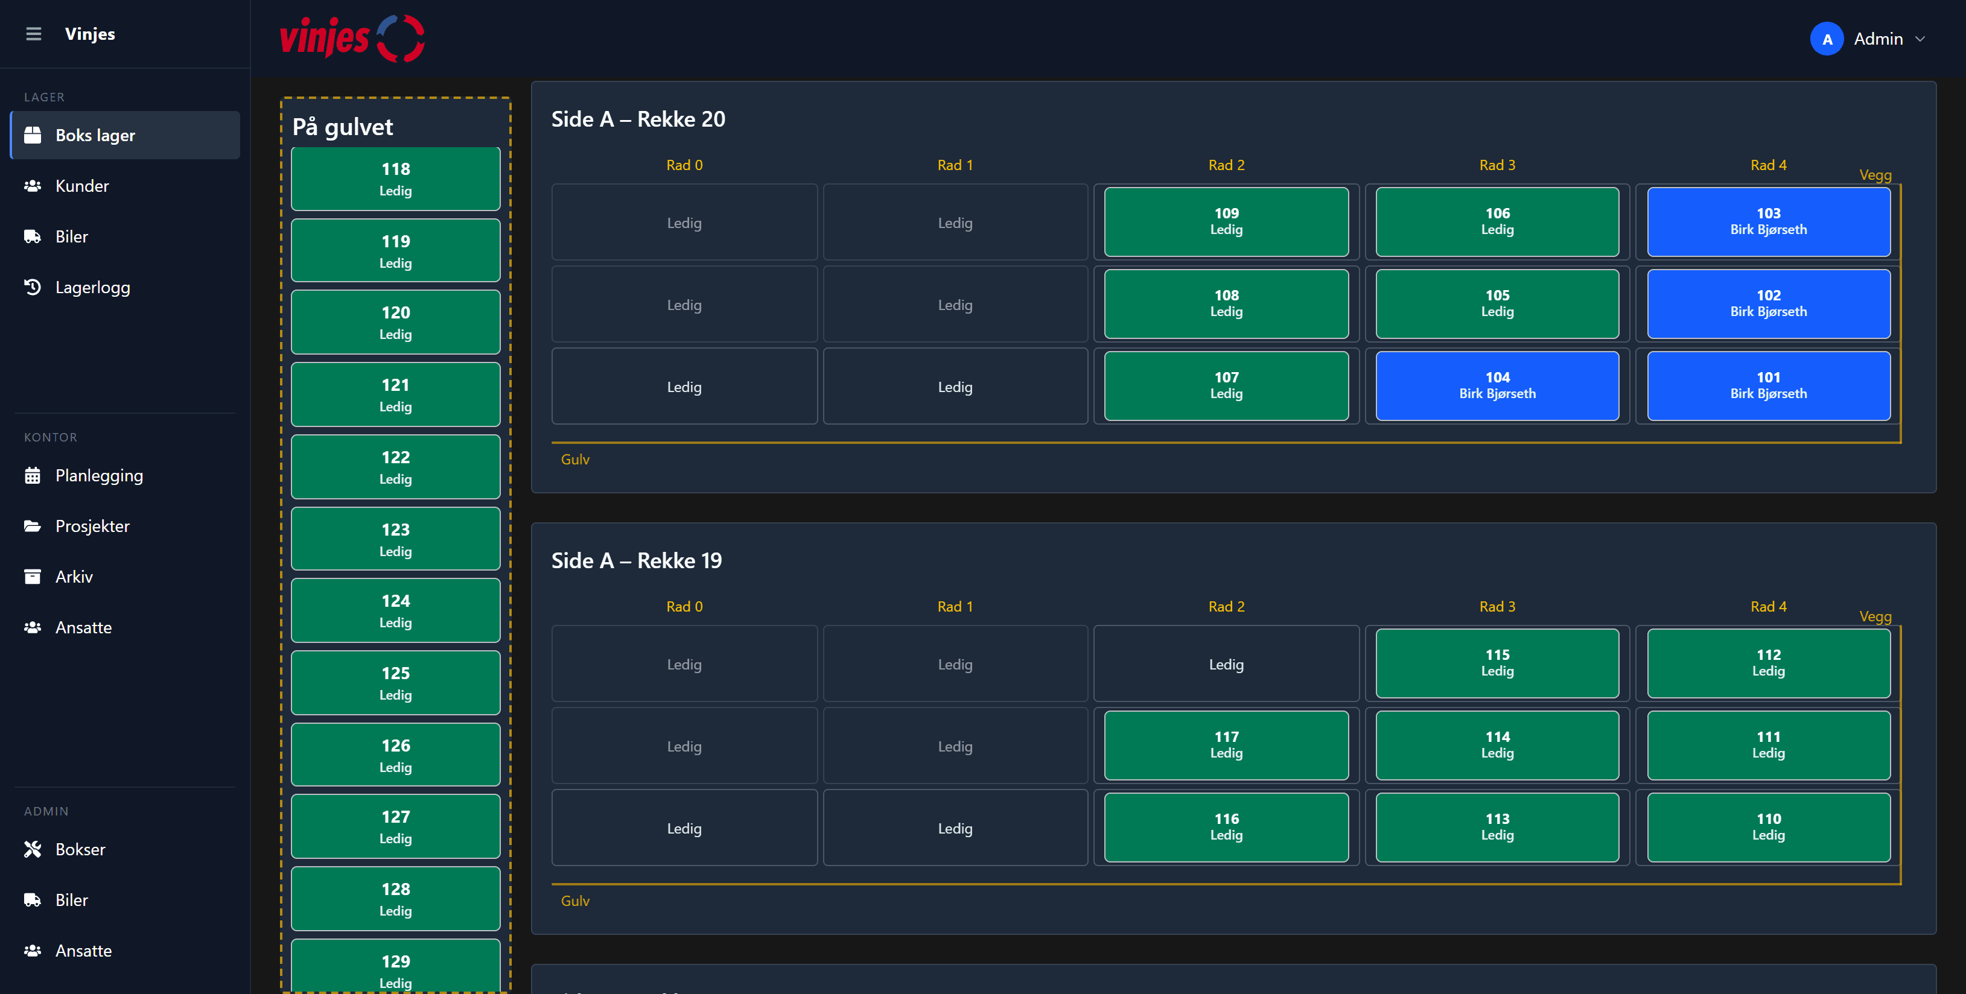Click the Kunder people icon
Image resolution: width=1966 pixels, height=994 pixels.
pos(33,186)
